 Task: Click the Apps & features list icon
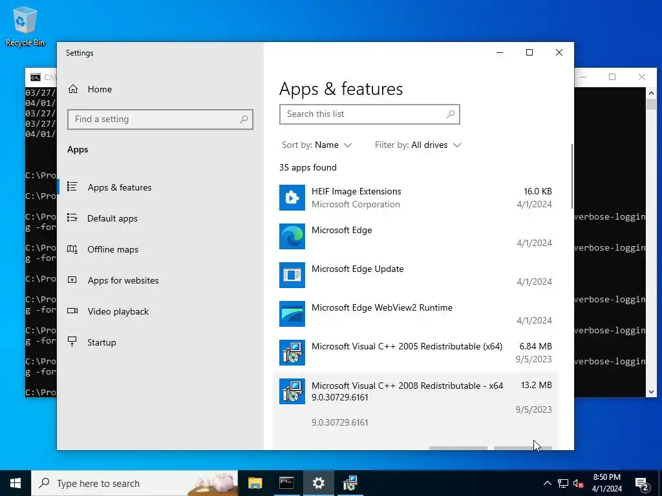pyautogui.click(x=72, y=187)
